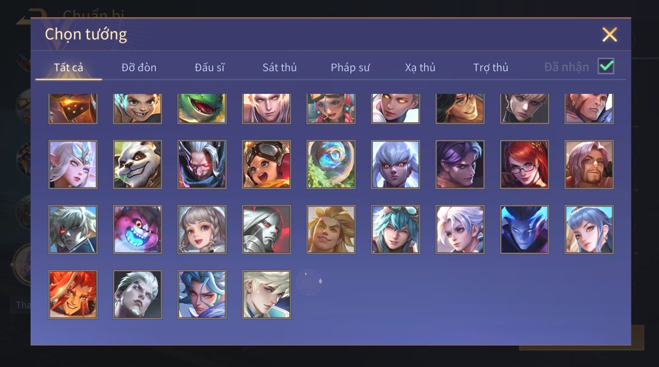Select the orange-haired fiery demon hero

coord(73,294)
